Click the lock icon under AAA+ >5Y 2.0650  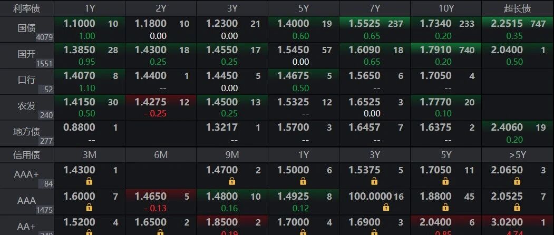tap(517, 182)
